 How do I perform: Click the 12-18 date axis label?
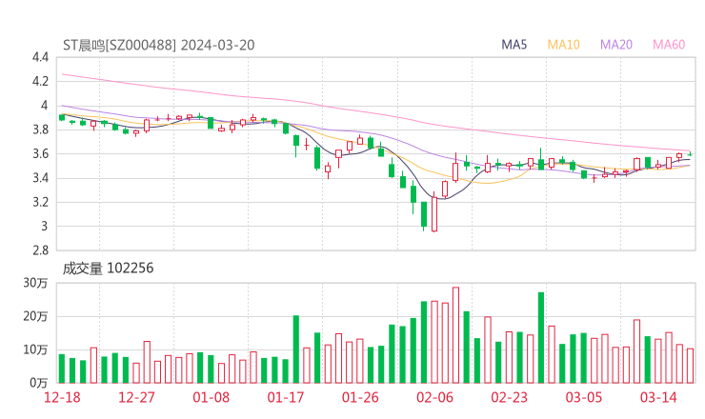62,397
